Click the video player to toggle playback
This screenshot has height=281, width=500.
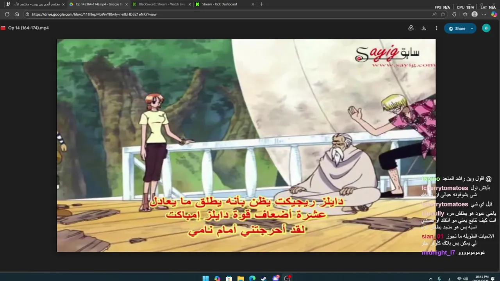pyautogui.click(x=246, y=145)
